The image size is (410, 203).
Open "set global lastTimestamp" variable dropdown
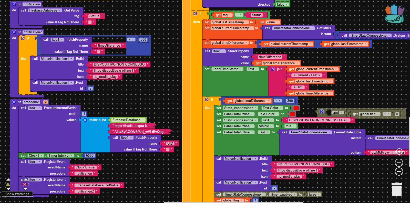230,22
